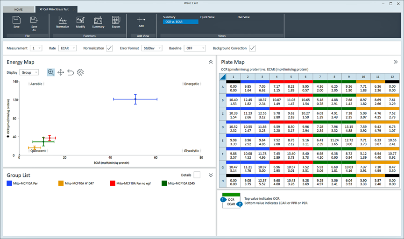Click the Save As icon
The width and height of the screenshot is (404, 239).
point(34,20)
